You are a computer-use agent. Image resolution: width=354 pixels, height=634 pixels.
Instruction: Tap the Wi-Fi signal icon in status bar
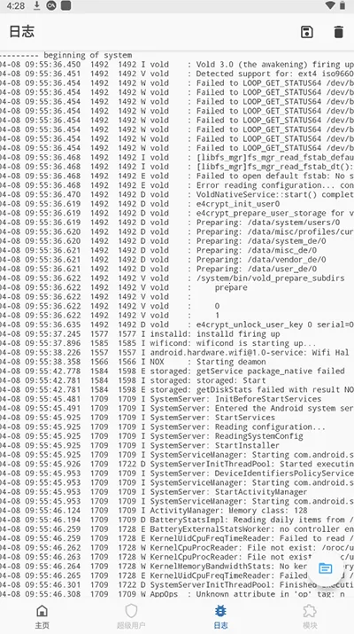(x=330, y=5)
